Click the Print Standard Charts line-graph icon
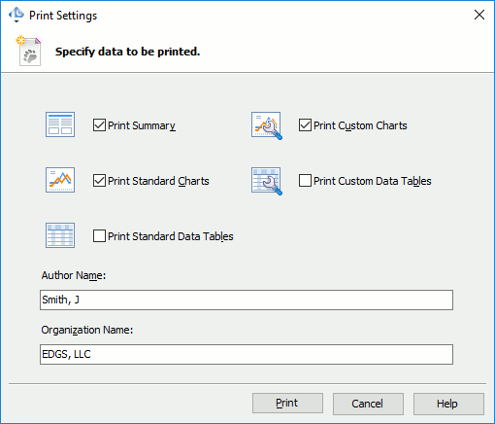The height and width of the screenshot is (424, 495). coord(60,180)
